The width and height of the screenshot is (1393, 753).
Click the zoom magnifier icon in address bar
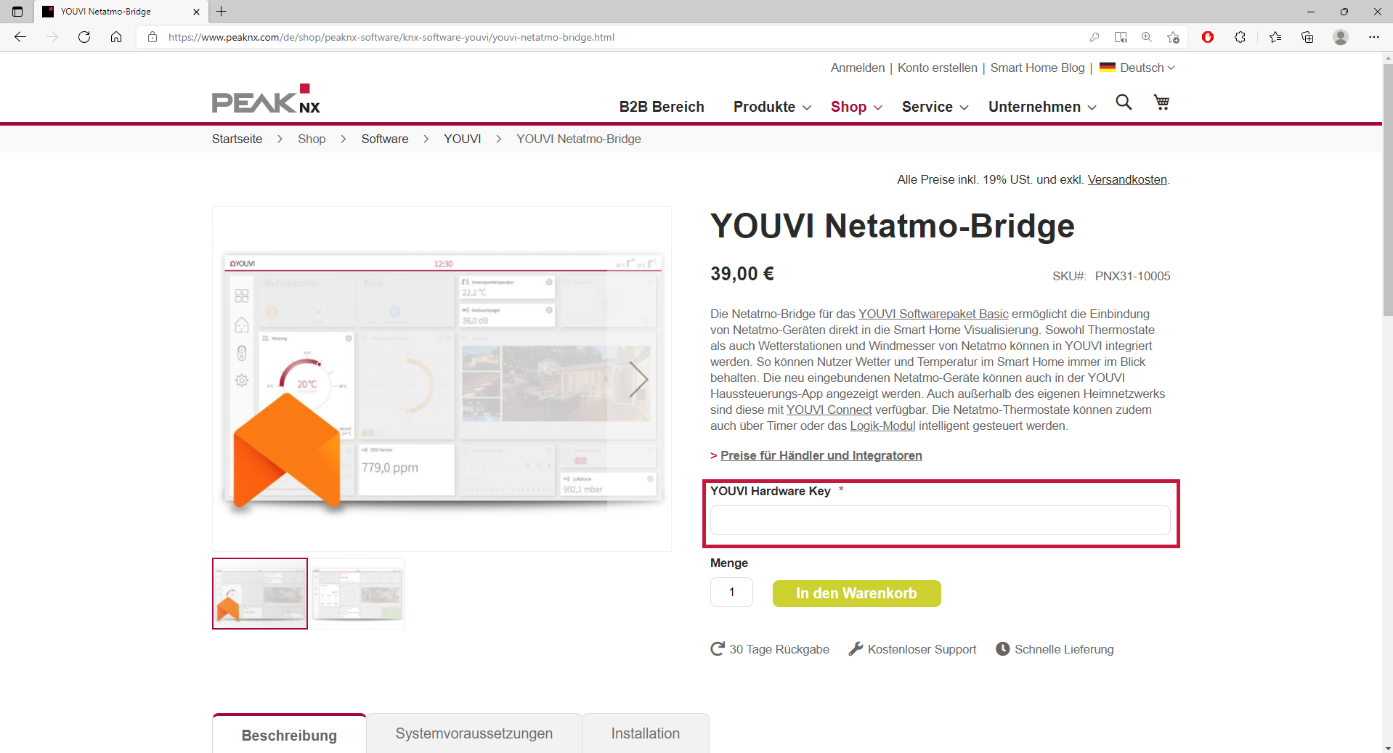coord(1147,37)
